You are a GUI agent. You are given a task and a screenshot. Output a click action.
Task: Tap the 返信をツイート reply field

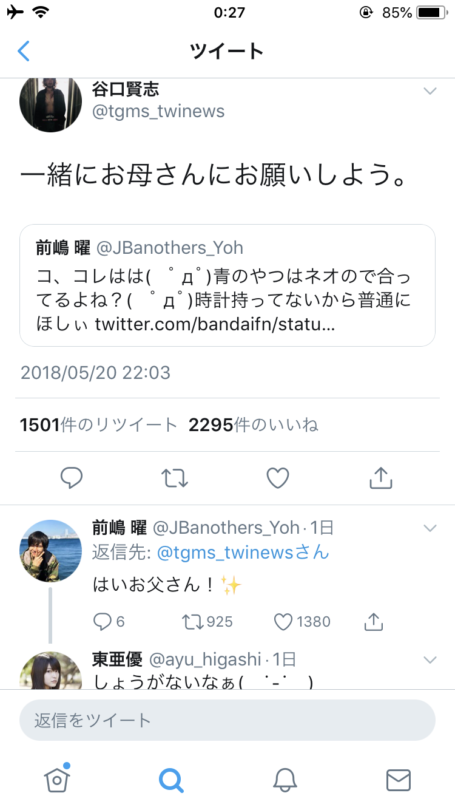(x=227, y=721)
